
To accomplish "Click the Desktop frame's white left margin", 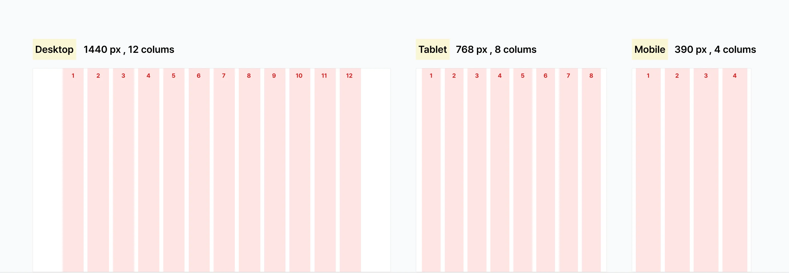I will [48, 168].
